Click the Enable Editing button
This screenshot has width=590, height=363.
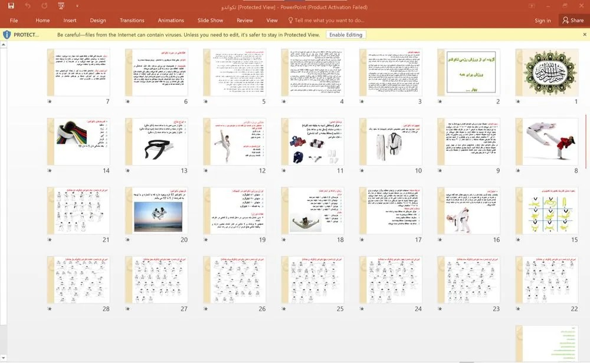[x=346, y=35]
